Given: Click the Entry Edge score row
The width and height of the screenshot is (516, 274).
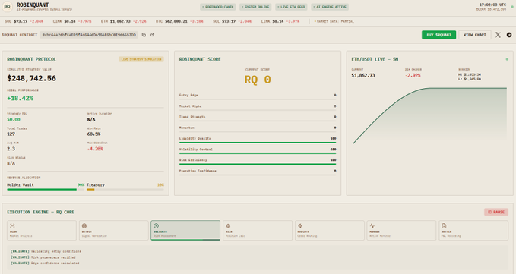Looking at the screenshot, I should (258, 96).
